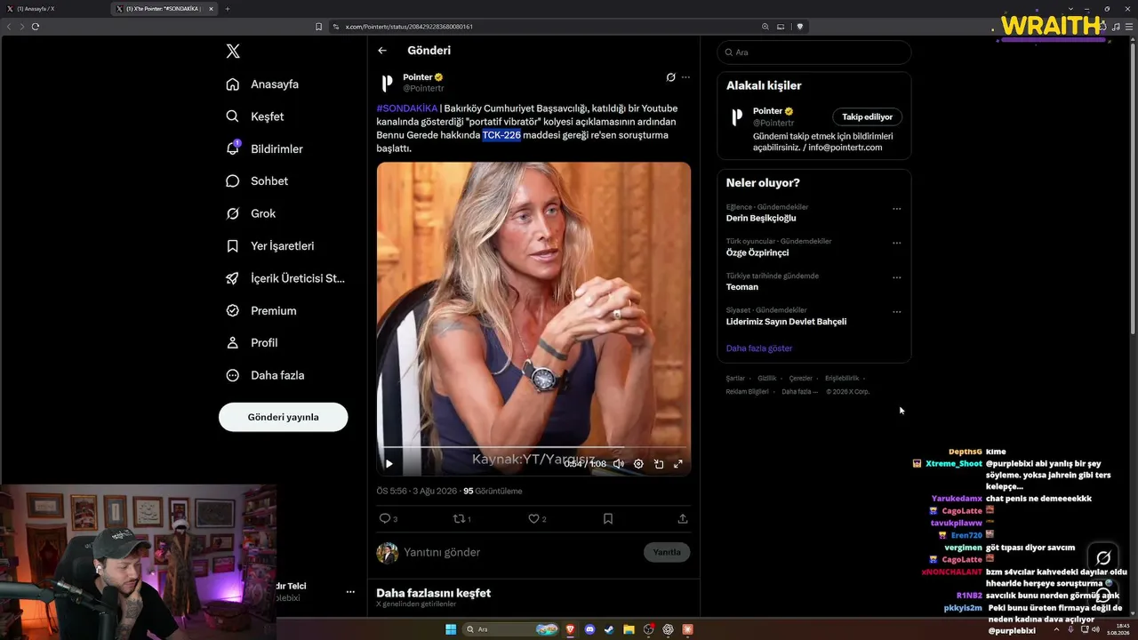The width and height of the screenshot is (1138, 640).
Task: Switch to the Anasayfa / X browser tab
Action: (55, 9)
